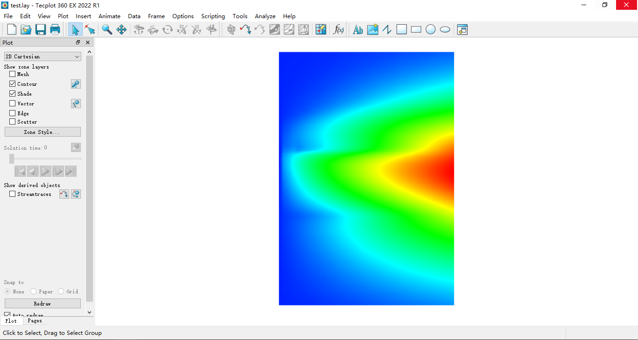Select the Zoom magnifier tool
The image size is (638, 340).
tap(107, 29)
